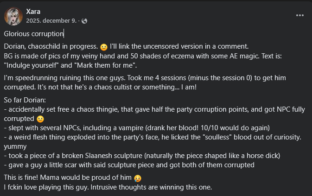Click the emoji after "proud of him"

click(137, 178)
